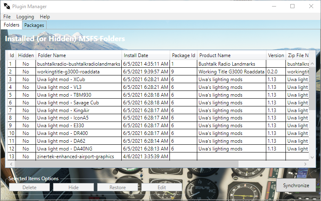321x201 pixels.
Task: Click install date 6/5/2021 4:35:11 AM
Action: (x=145, y=64)
